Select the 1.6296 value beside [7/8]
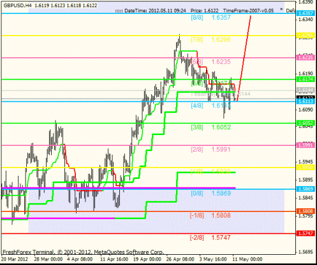317x265 pixels. click(221, 39)
